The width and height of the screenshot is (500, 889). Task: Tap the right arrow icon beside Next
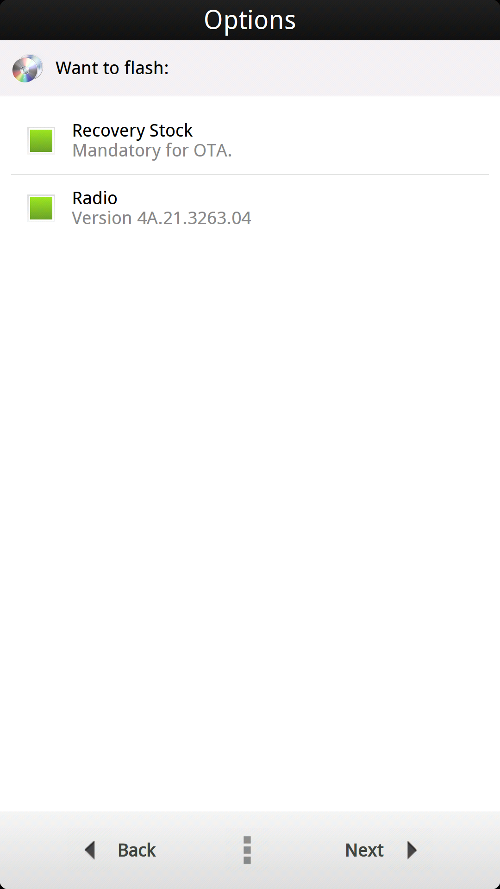click(x=412, y=850)
